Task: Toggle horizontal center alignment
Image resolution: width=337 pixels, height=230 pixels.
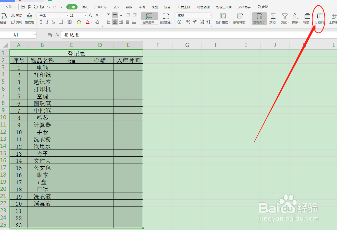Action: (115, 22)
